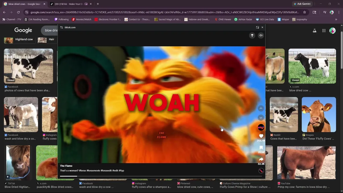The image size is (343, 193).
Task: Click the #lorax hashtag in caption
Action: pos(83,170)
